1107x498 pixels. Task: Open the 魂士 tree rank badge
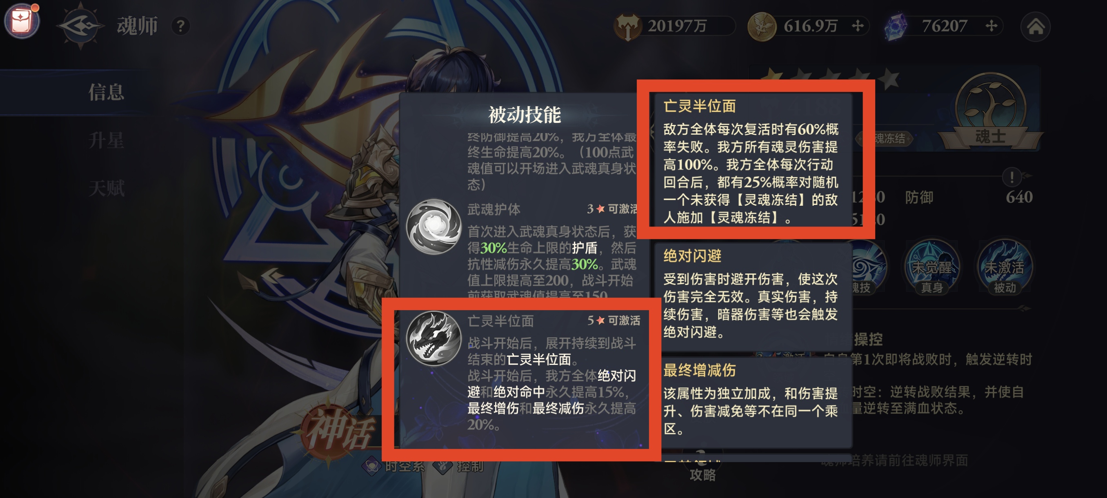click(x=990, y=113)
